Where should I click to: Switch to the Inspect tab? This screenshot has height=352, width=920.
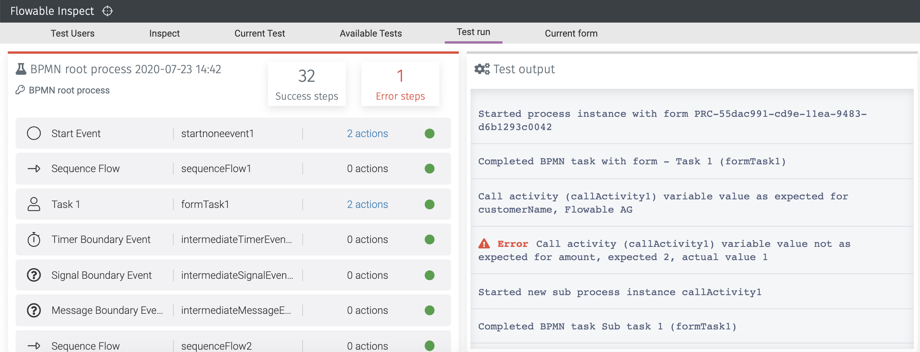(164, 33)
